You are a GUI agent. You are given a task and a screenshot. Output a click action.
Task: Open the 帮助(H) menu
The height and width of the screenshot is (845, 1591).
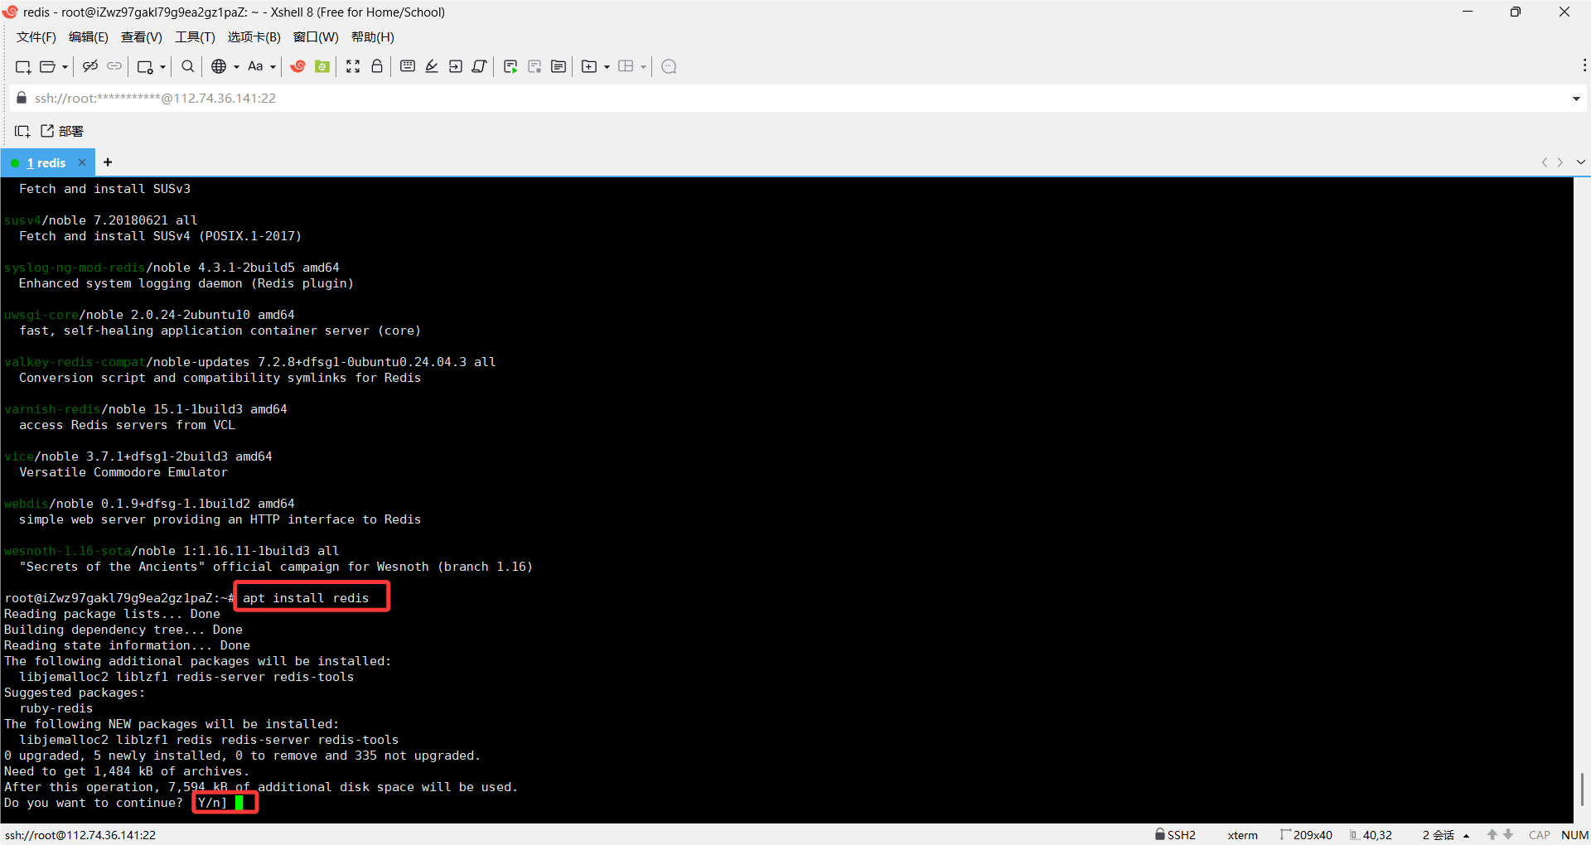(x=373, y=37)
